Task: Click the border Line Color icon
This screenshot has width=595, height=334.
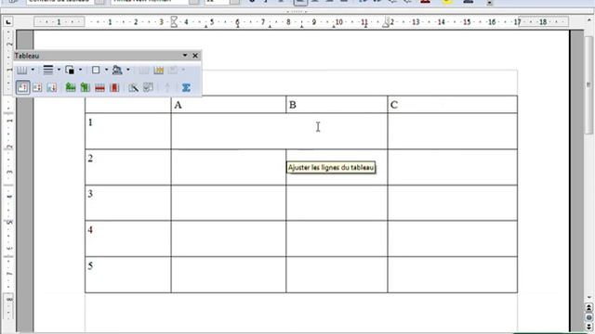Action: [x=70, y=71]
